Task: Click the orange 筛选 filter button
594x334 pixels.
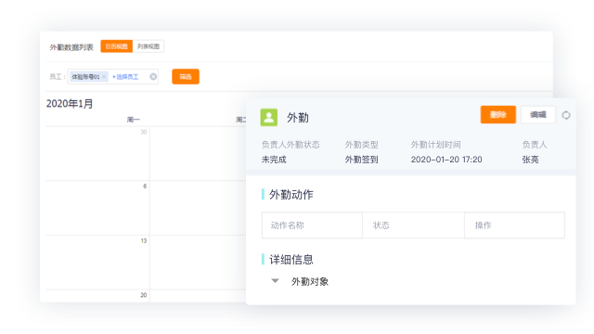Action: [x=186, y=76]
